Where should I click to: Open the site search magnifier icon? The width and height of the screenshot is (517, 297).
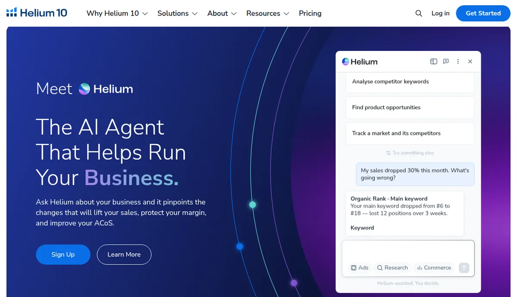pyautogui.click(x=419, y=13)
